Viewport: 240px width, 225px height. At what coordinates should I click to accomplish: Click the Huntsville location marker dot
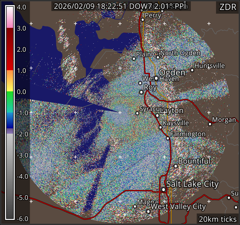(192, 70)
